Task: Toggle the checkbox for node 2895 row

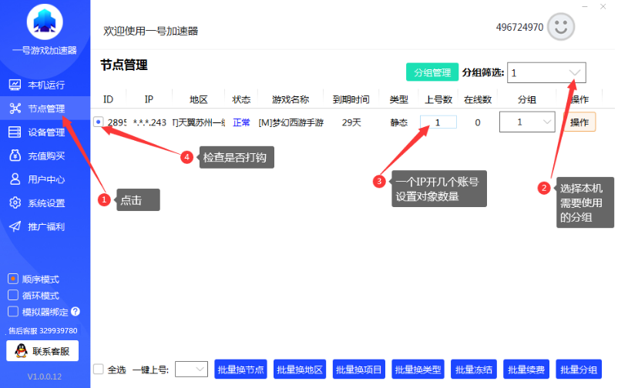Action: pyautogui.click(x=98, y=122)
